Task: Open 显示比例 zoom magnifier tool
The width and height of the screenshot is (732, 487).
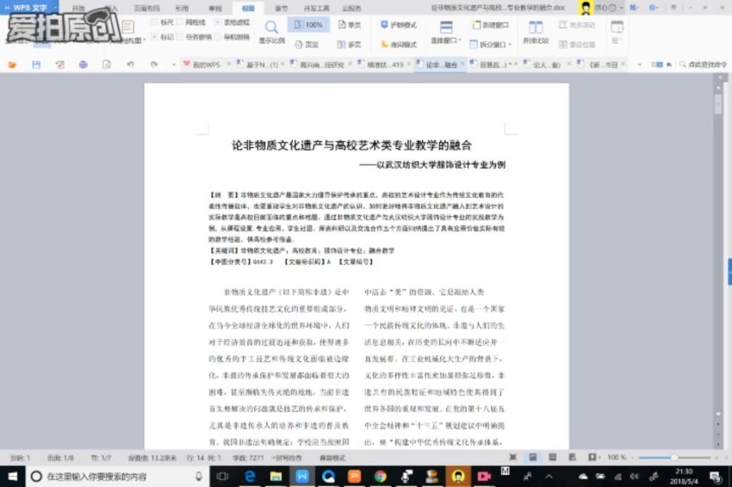Action: point(271,32)
